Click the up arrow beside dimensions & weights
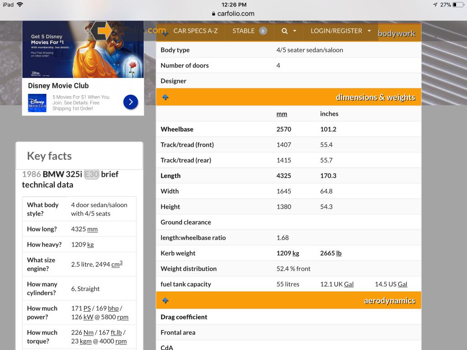The height and width of the screenshot is (350, 467). (x=165, y=98)
